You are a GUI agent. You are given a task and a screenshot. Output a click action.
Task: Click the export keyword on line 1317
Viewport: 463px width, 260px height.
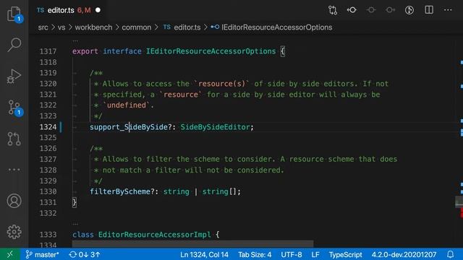[x=85, y=51]
